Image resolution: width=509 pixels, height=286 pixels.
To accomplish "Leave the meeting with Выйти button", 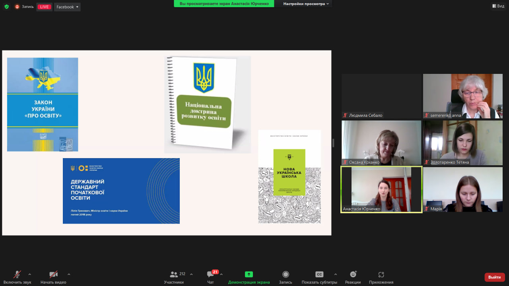I will [x=494, y=277].
